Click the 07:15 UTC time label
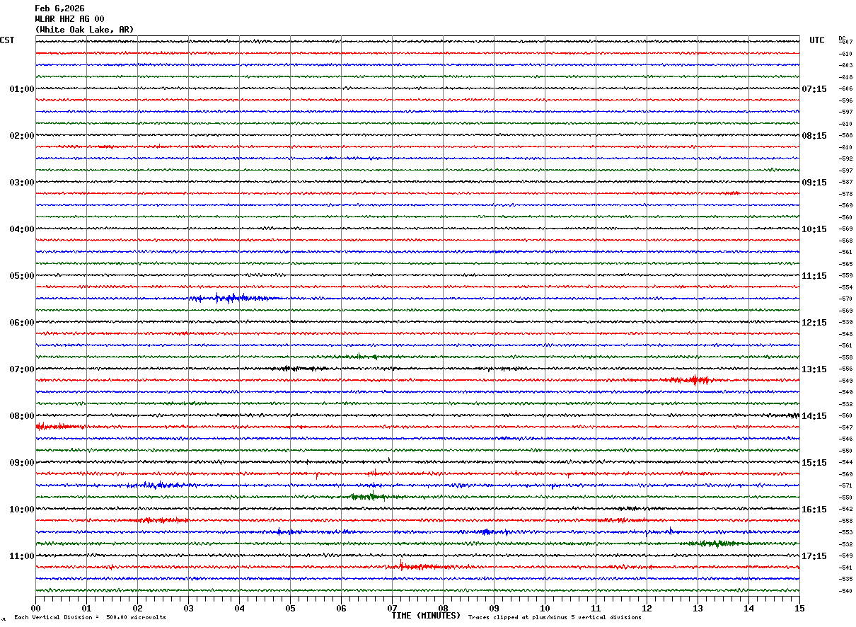The height and width of the screenshot is (627, 856). 814,89
